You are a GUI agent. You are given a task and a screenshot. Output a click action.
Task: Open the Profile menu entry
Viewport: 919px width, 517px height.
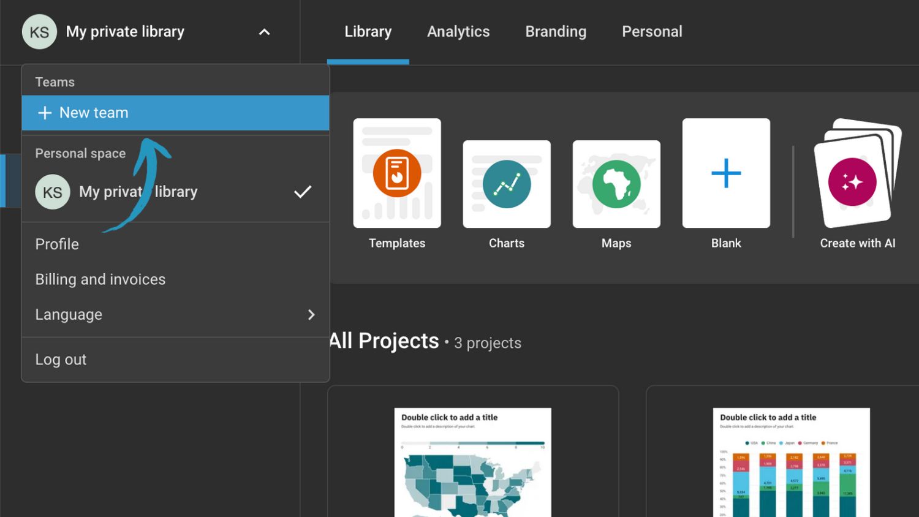tap(57, 244)
